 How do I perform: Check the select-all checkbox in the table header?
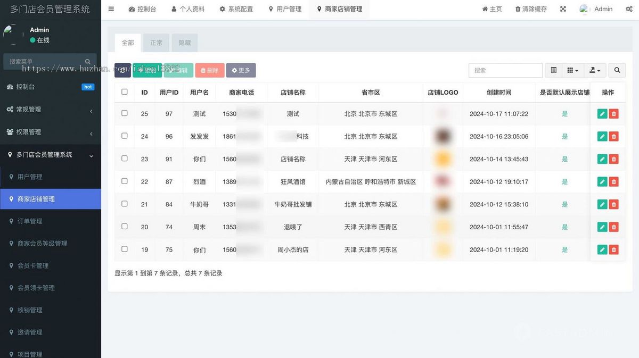pyautogui.click(x=124, y=91)
